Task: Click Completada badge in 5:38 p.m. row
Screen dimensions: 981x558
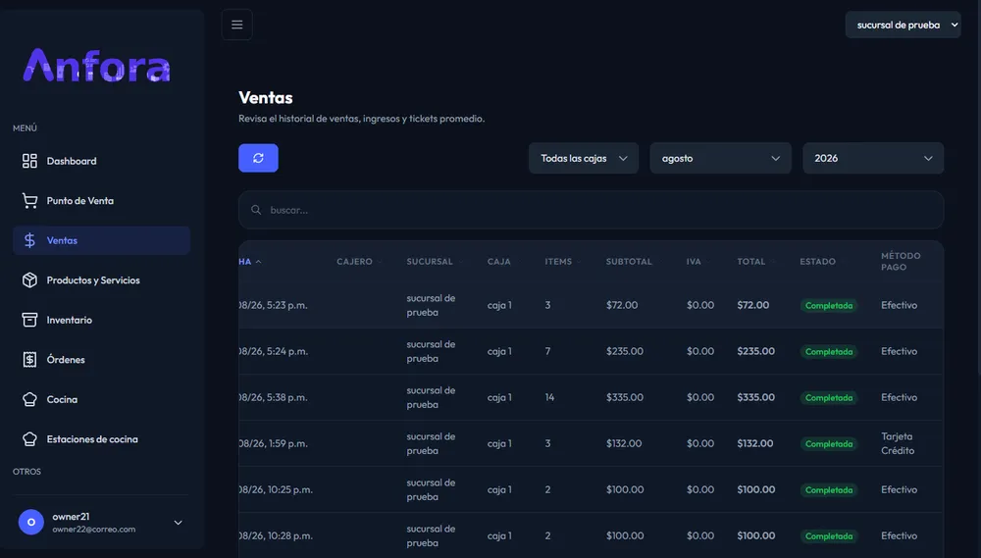Action: (x=828, y=398)
